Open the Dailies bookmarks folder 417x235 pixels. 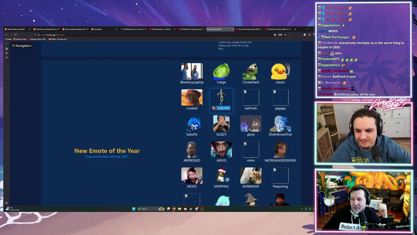[x=8, y=39]
